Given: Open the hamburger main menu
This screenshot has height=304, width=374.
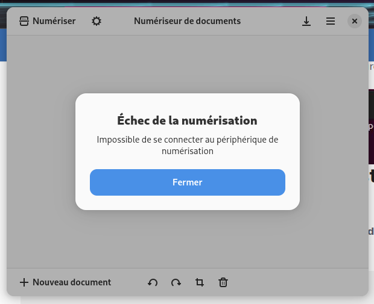Looking at the screenshot, I should tap(331, 21).
